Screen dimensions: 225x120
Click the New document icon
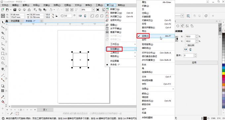(x=3, y=10)
